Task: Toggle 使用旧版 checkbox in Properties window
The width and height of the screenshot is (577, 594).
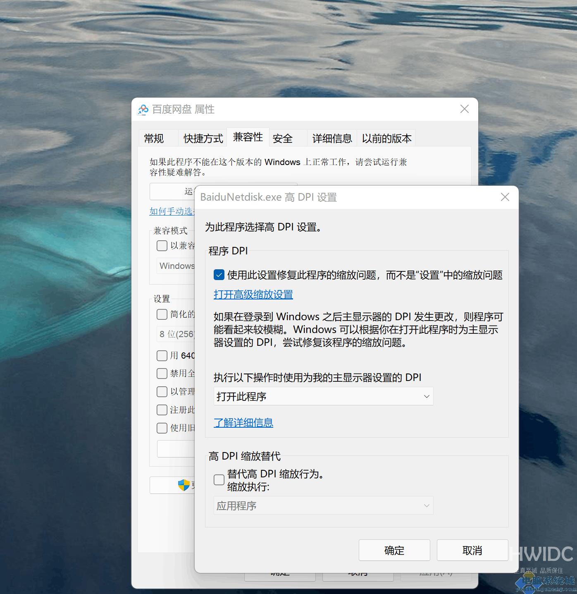Action: coord(162,428)
